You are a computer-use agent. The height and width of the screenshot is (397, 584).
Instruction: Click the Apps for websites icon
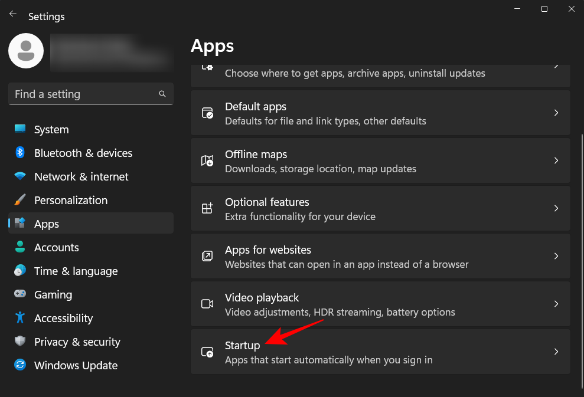click(207, 256)
